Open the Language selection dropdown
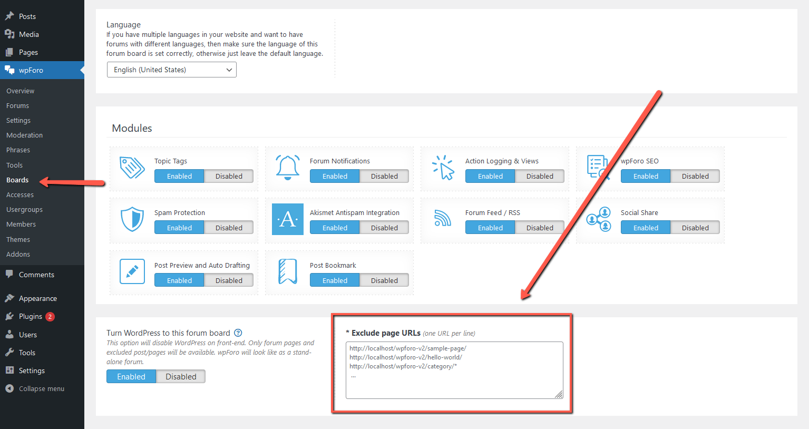809x429 pixels. pos(171,69)
